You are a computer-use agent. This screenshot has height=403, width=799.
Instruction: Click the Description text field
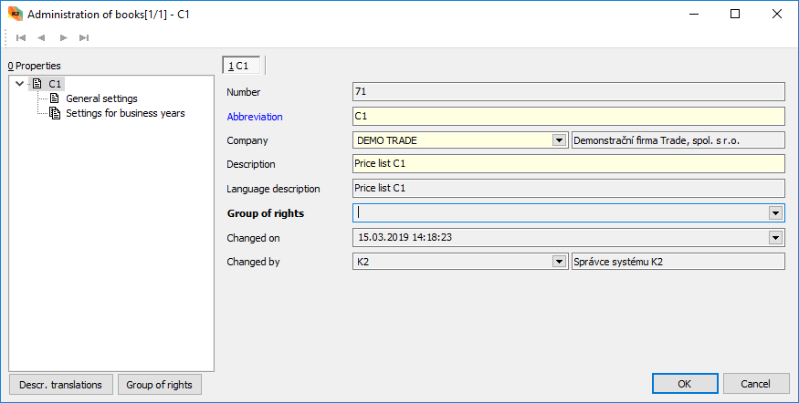pyautogui.click(x=568, y=164)
